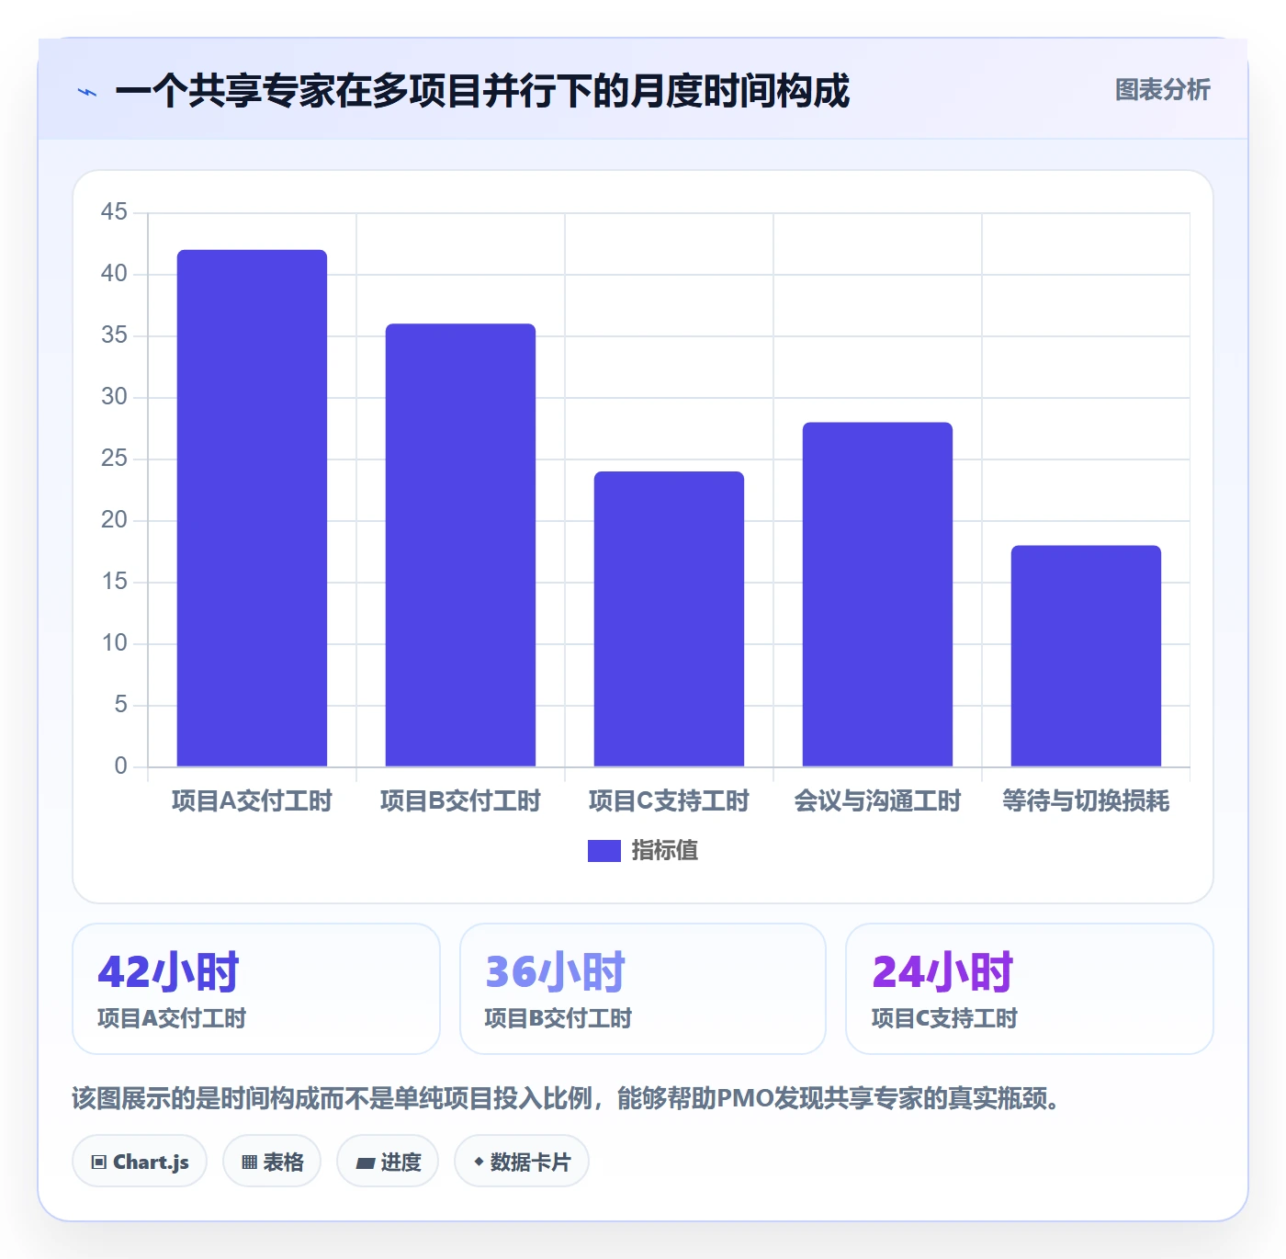Click the 指标值 legend label
The height and width of the screenshot is (1259, 1286).
click(665, 851)
